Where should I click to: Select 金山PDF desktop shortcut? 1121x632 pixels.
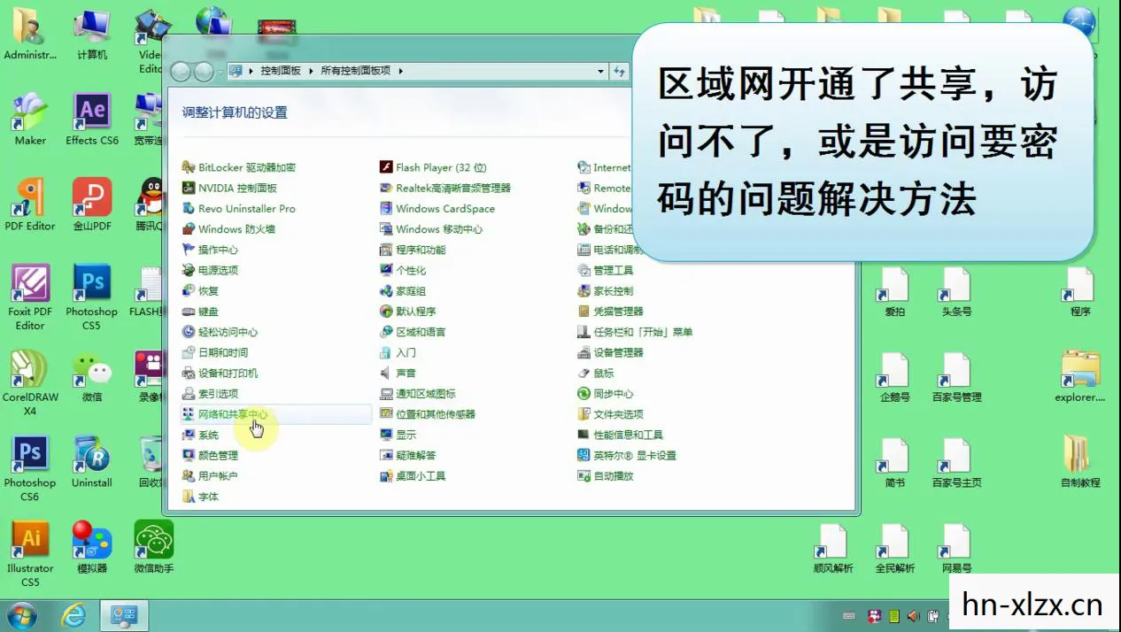[92, 204]
